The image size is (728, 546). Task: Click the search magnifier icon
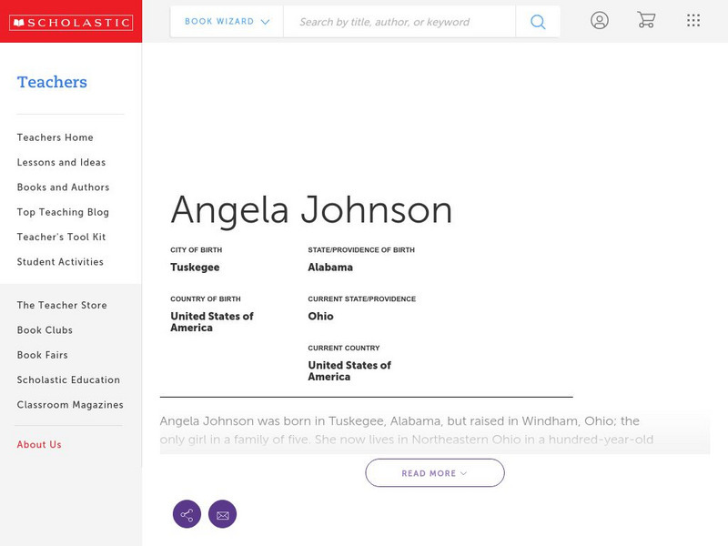[538, 22]
